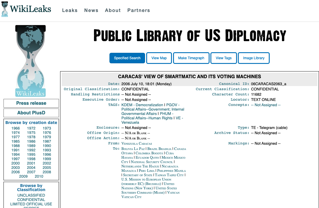The image size is (319, 208).
Task: Open the Netherlands The Hague link
Action: [x=140, y=166]
